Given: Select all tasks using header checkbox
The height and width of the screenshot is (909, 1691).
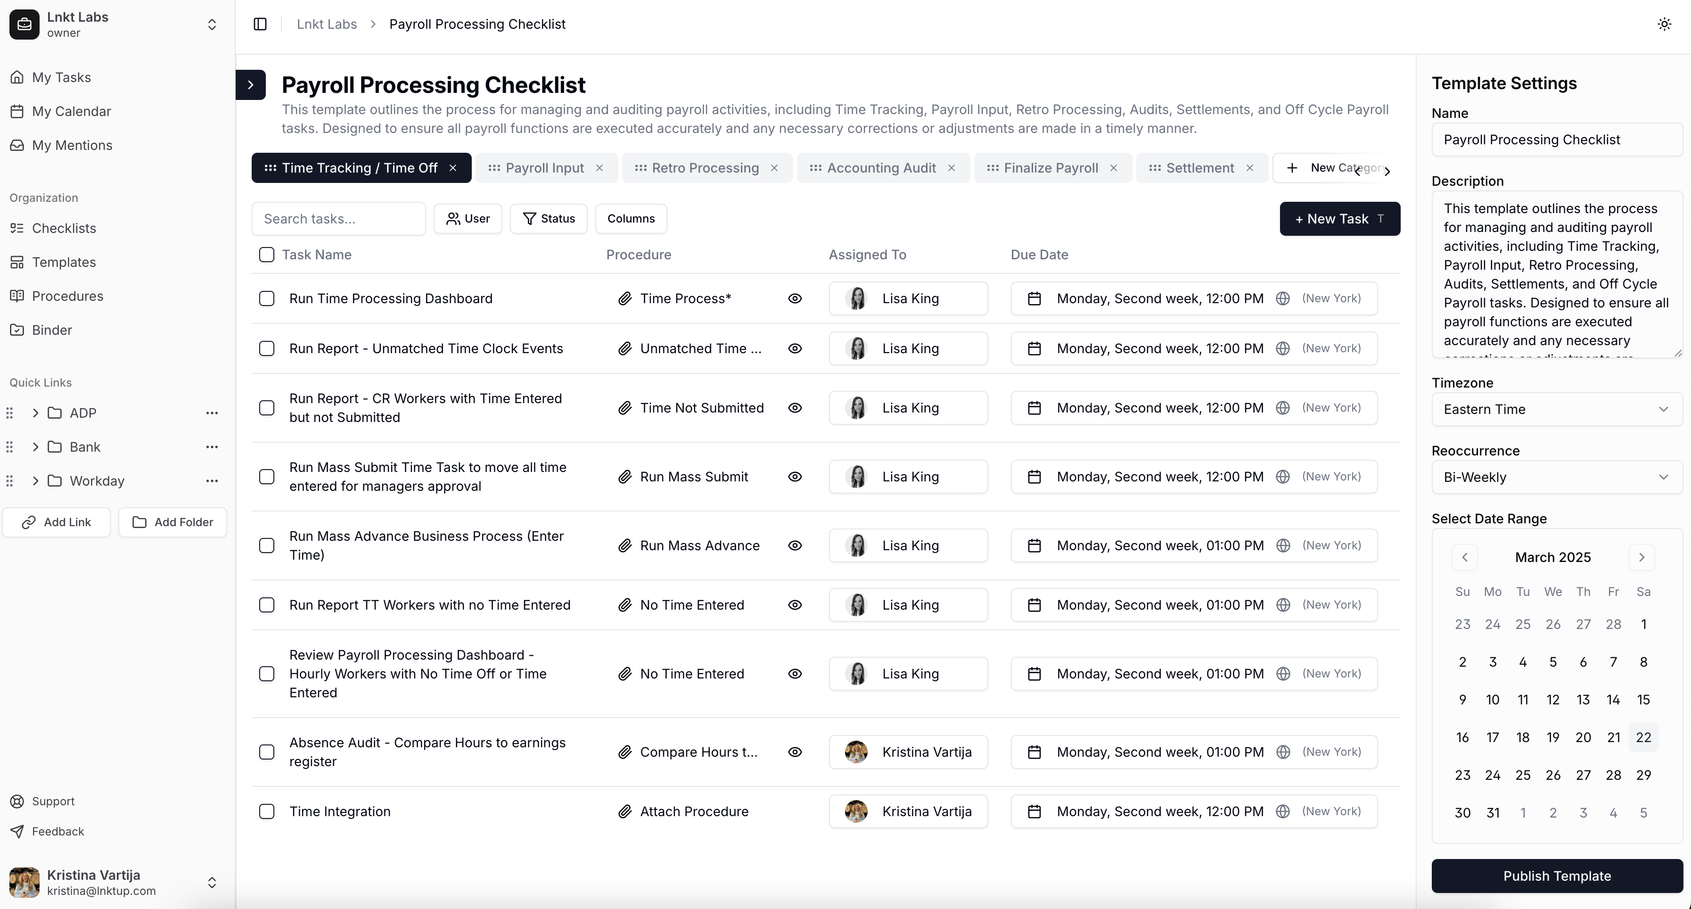Looking at the screenshot, I should coord(267,255).
